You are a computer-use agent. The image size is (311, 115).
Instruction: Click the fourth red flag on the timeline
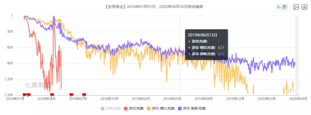[x=71, y=95]
